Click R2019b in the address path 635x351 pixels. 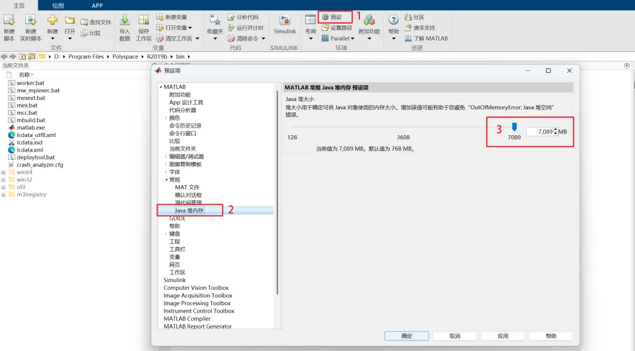pos(157,56)
